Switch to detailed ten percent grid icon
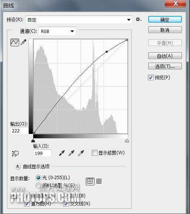Viewport: 190px width, 214px height. click(x=99, y=181)
